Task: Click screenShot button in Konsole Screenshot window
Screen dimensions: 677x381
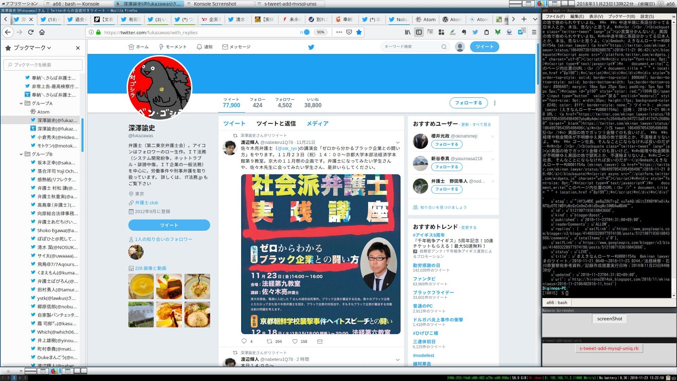Action: [x=610, y=319]
